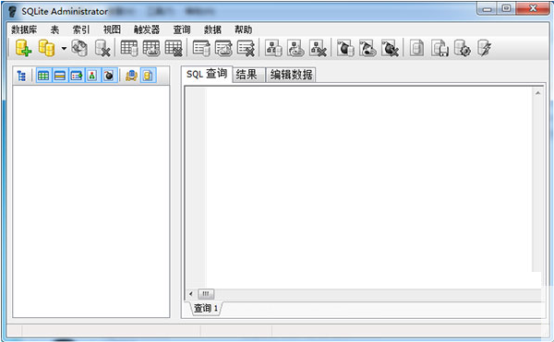This screenshot has height=342, width=554.
Task: Click the create view diagram icon
Action: 273,48
